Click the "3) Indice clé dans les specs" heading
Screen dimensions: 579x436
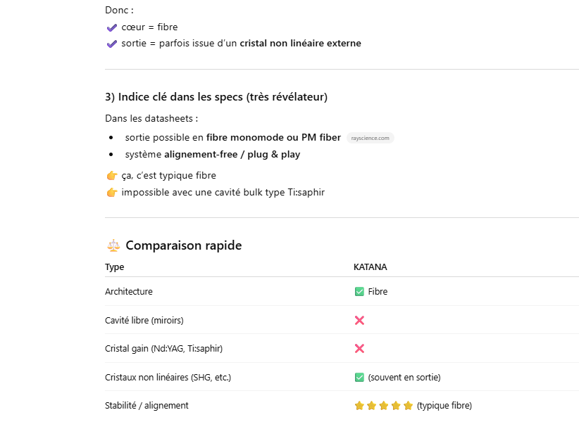coord(216,97)
